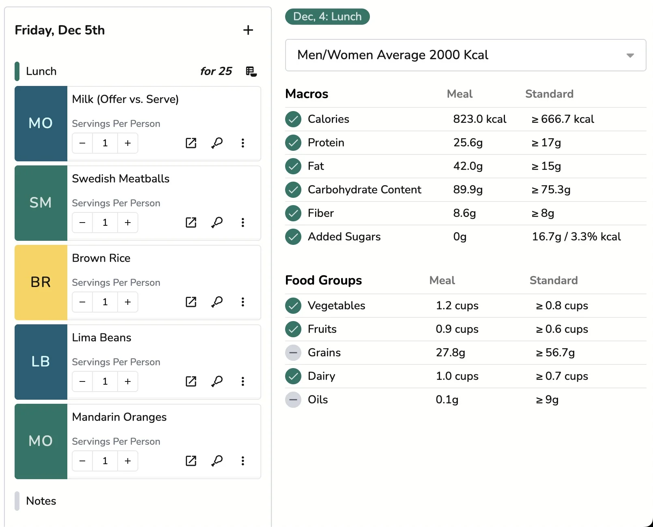Select the 'Dec, 4: Lunch' tab badge
The image size is (653, 527).
point(327,17)
